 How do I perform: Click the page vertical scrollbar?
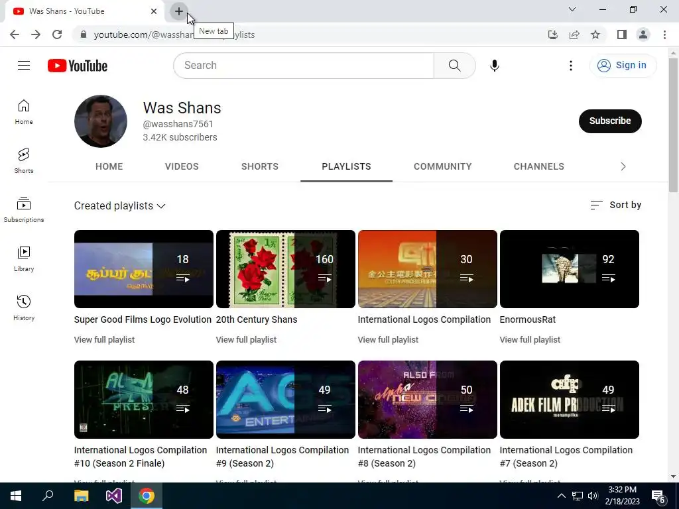coord(673,125)
